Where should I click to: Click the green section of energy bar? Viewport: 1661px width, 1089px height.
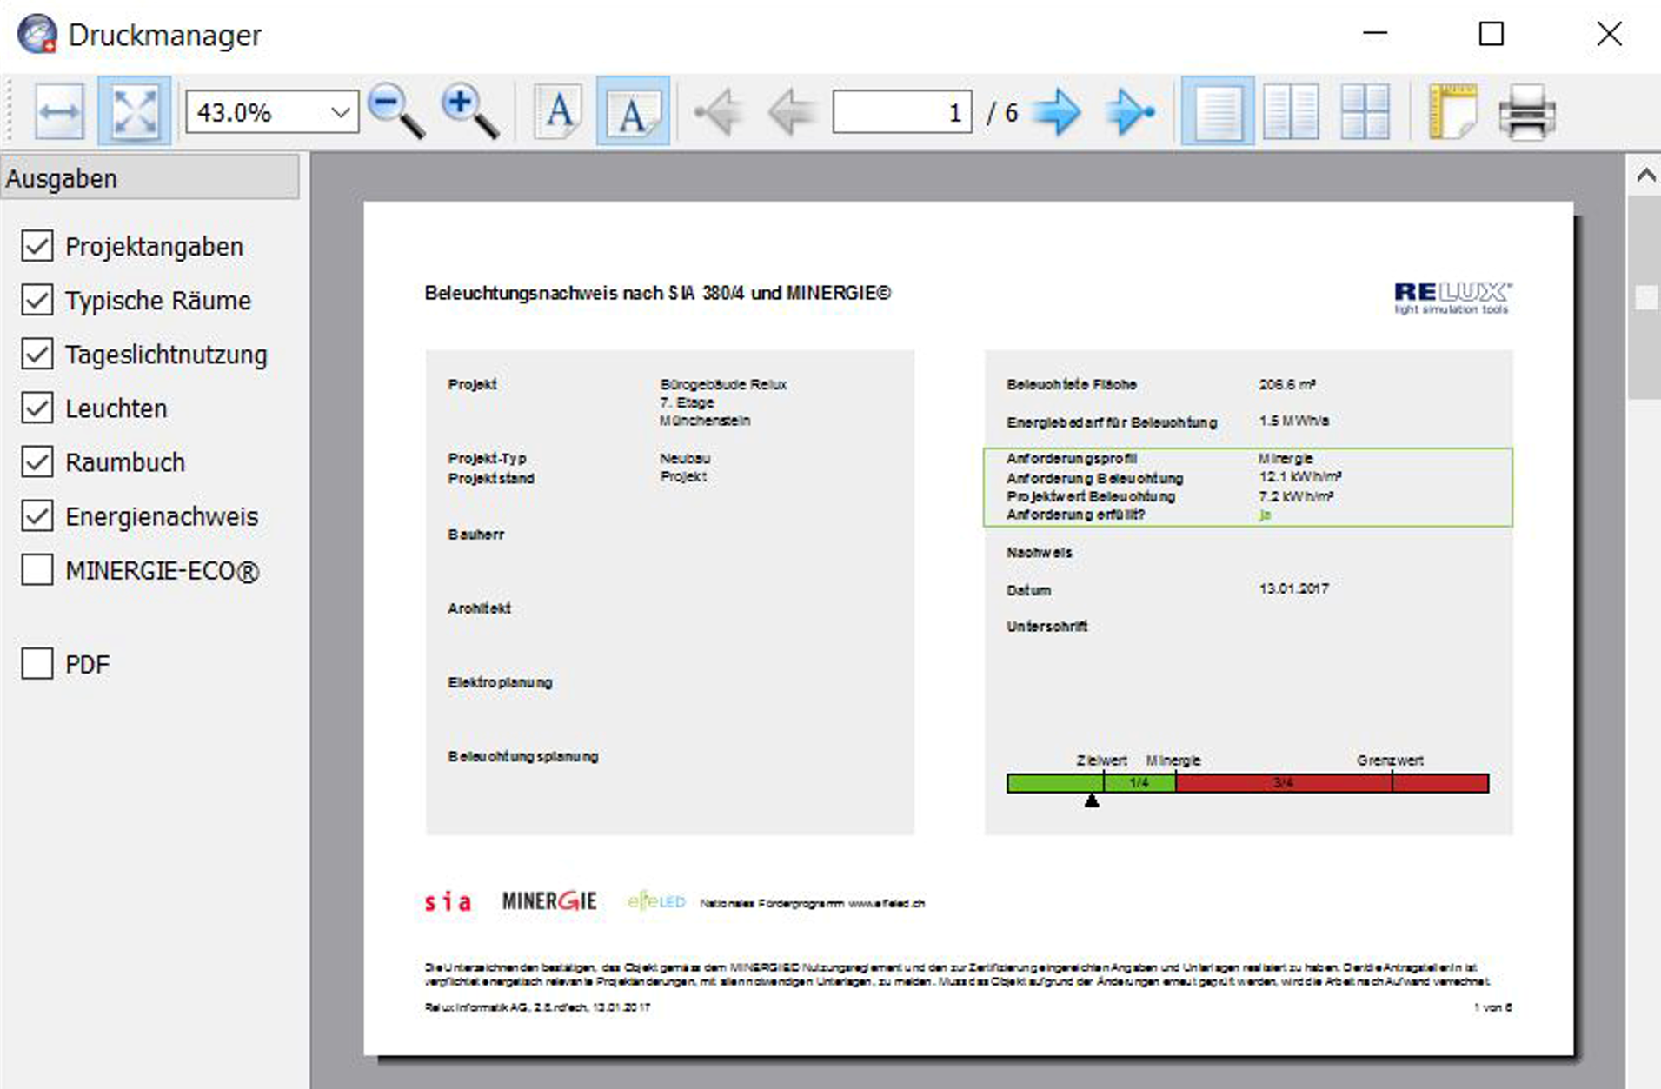coord(1091,783)
